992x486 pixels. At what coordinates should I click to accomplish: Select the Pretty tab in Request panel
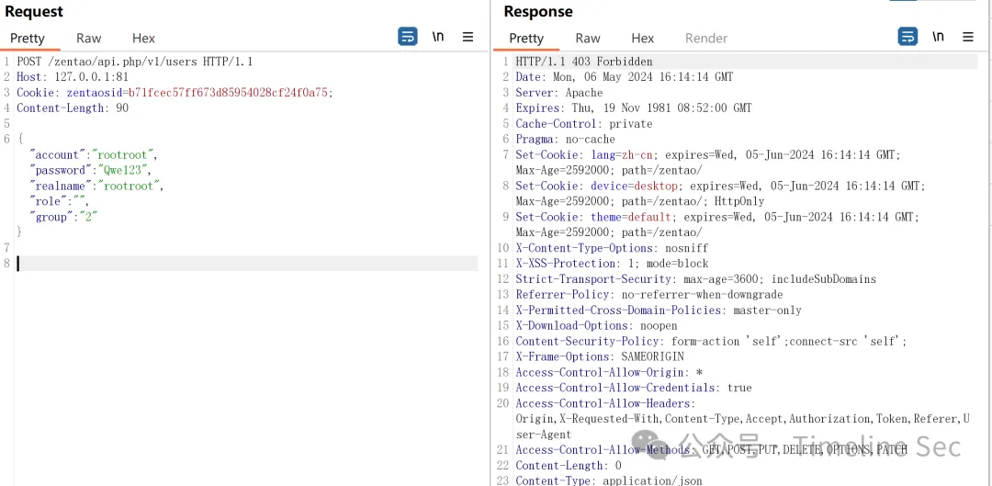click(x=28, y=38)
